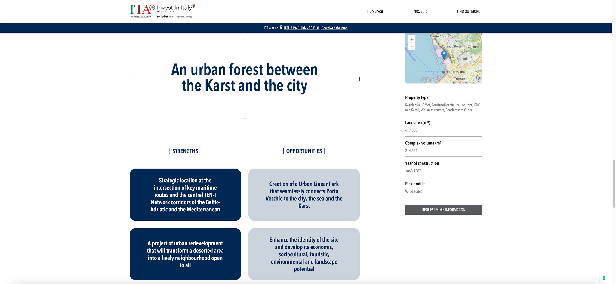This screenshot has height=284, width=616.
Task: Click the Download the map link
Action: pos(334,28)
